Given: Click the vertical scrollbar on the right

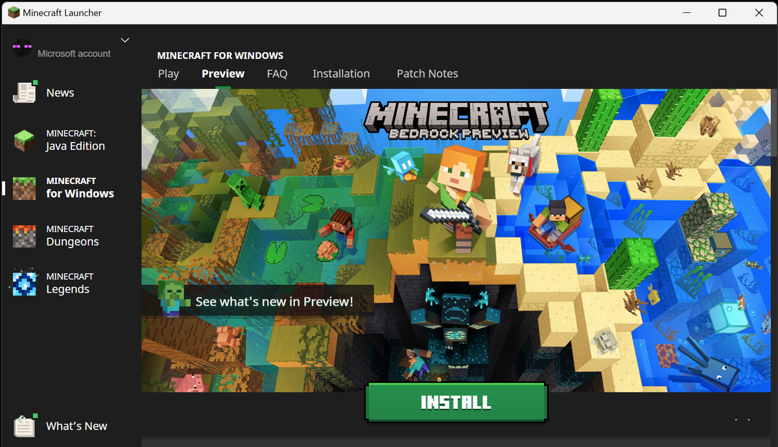Looking at the screenshot, I should pyautogui.click(x=774, y=123).
